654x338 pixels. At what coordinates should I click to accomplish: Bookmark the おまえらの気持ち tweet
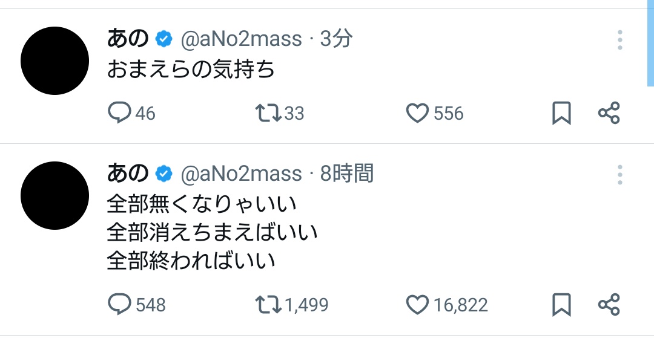pyautogui.click(x=561, y=113)
